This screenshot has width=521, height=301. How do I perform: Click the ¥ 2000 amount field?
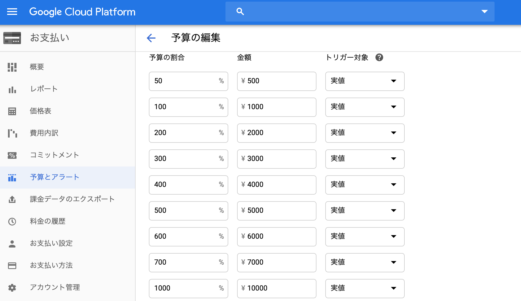coord(276,133)
